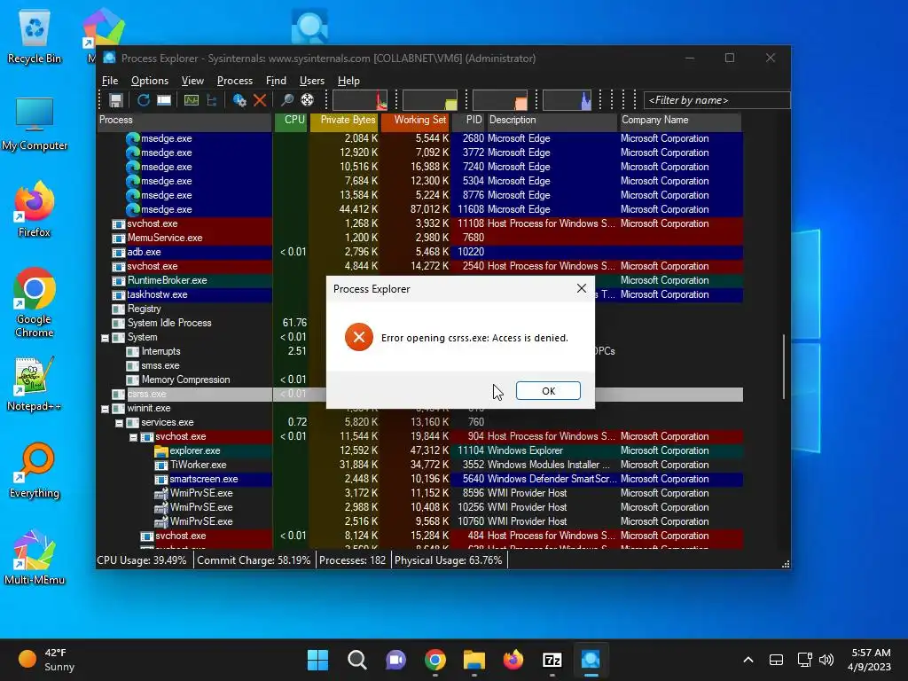The height and width of the screenshot is (681, 908).
Task: Select the TiWorker.exe process row
Action: 420,465
